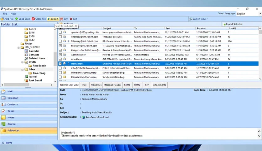Switch to the RTF tab
Screen dimensions: 262x151
click(147, 85)
